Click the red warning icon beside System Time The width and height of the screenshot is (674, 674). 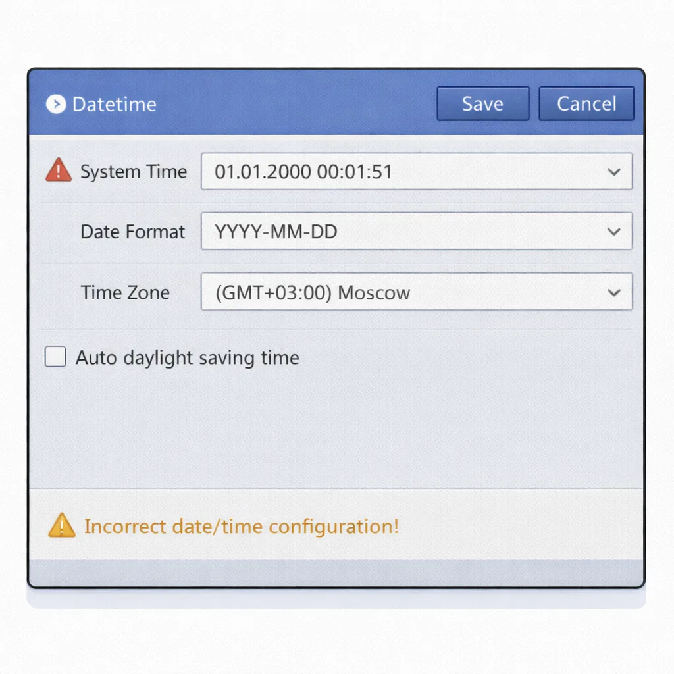click(59, 170)
